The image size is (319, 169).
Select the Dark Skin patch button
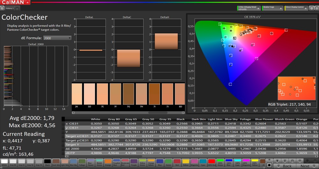[56, 163]
